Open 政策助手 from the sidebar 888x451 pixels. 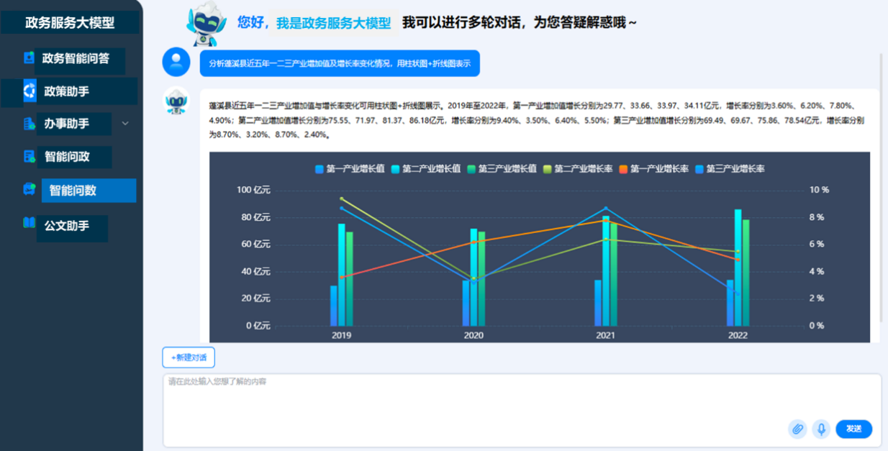tap(66, 91)
